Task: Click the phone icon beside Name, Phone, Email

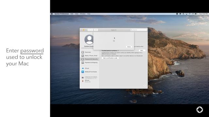Action: [83, 56]
